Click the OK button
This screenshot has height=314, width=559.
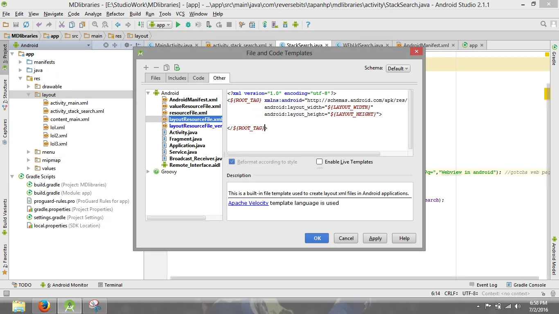[x=317, y=238]
